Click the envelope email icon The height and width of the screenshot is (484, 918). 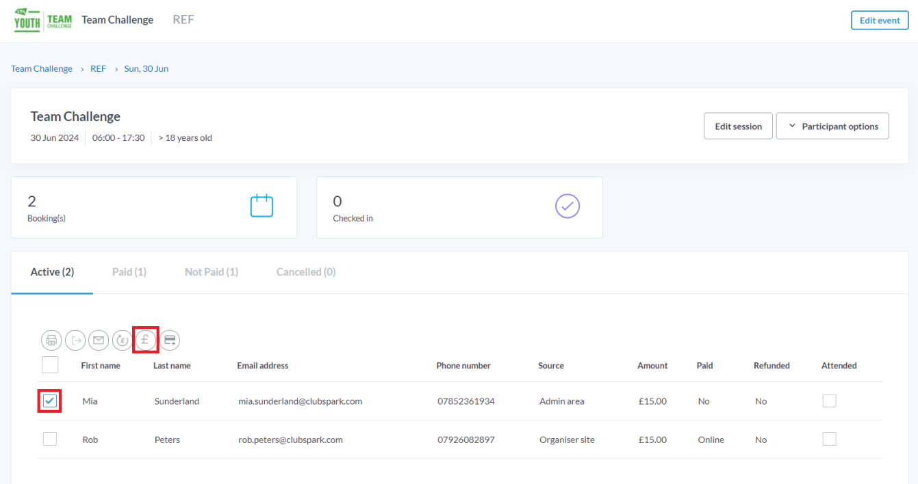pos(99,340)
